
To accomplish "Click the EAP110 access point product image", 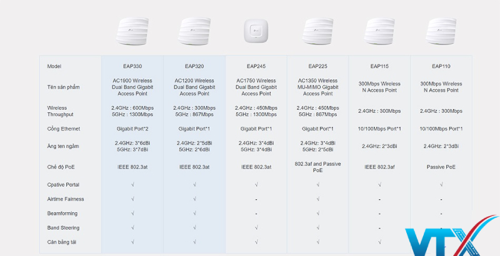I will [441, 31].
